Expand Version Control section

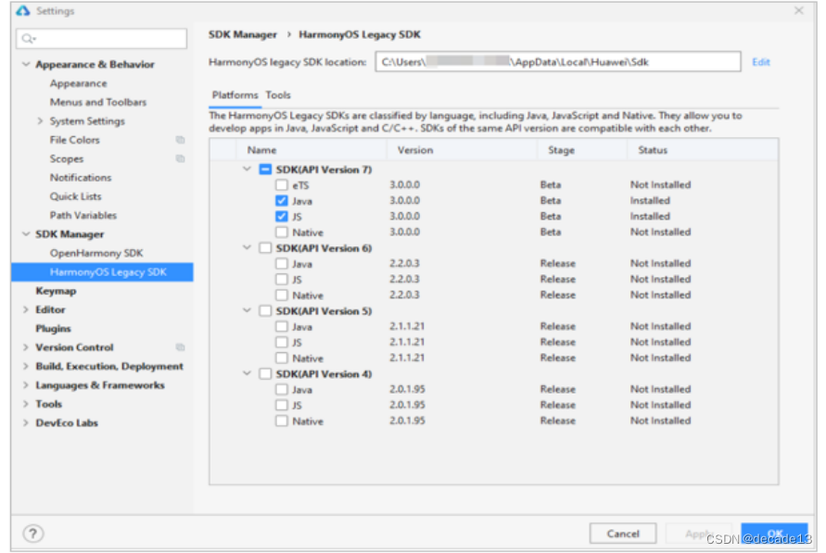click(25, 347)
